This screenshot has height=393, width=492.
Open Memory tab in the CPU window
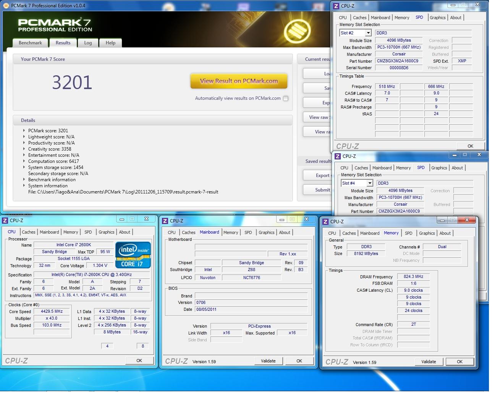click(x=71, y=232)
